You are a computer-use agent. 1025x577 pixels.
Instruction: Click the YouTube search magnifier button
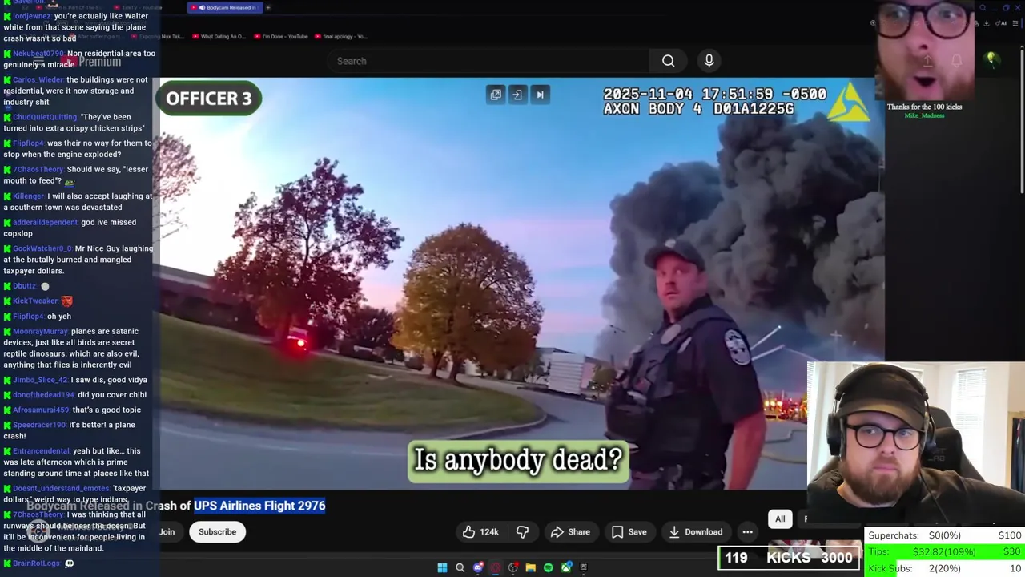tap(668, 61)
